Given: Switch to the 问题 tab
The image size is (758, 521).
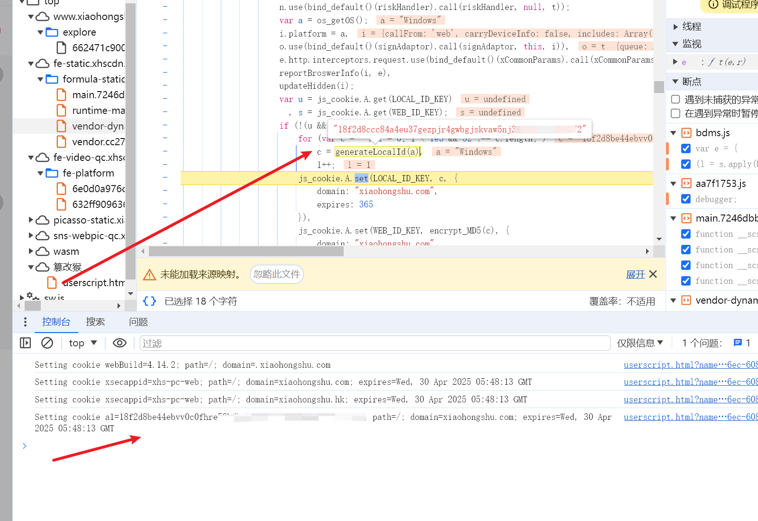Looking at the screenshot, I should tap(138, 322).
